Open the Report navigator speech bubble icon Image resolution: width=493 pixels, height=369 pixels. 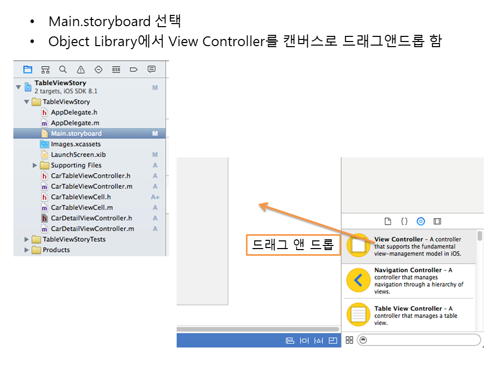pyautogui.click(x=151, y=70)
